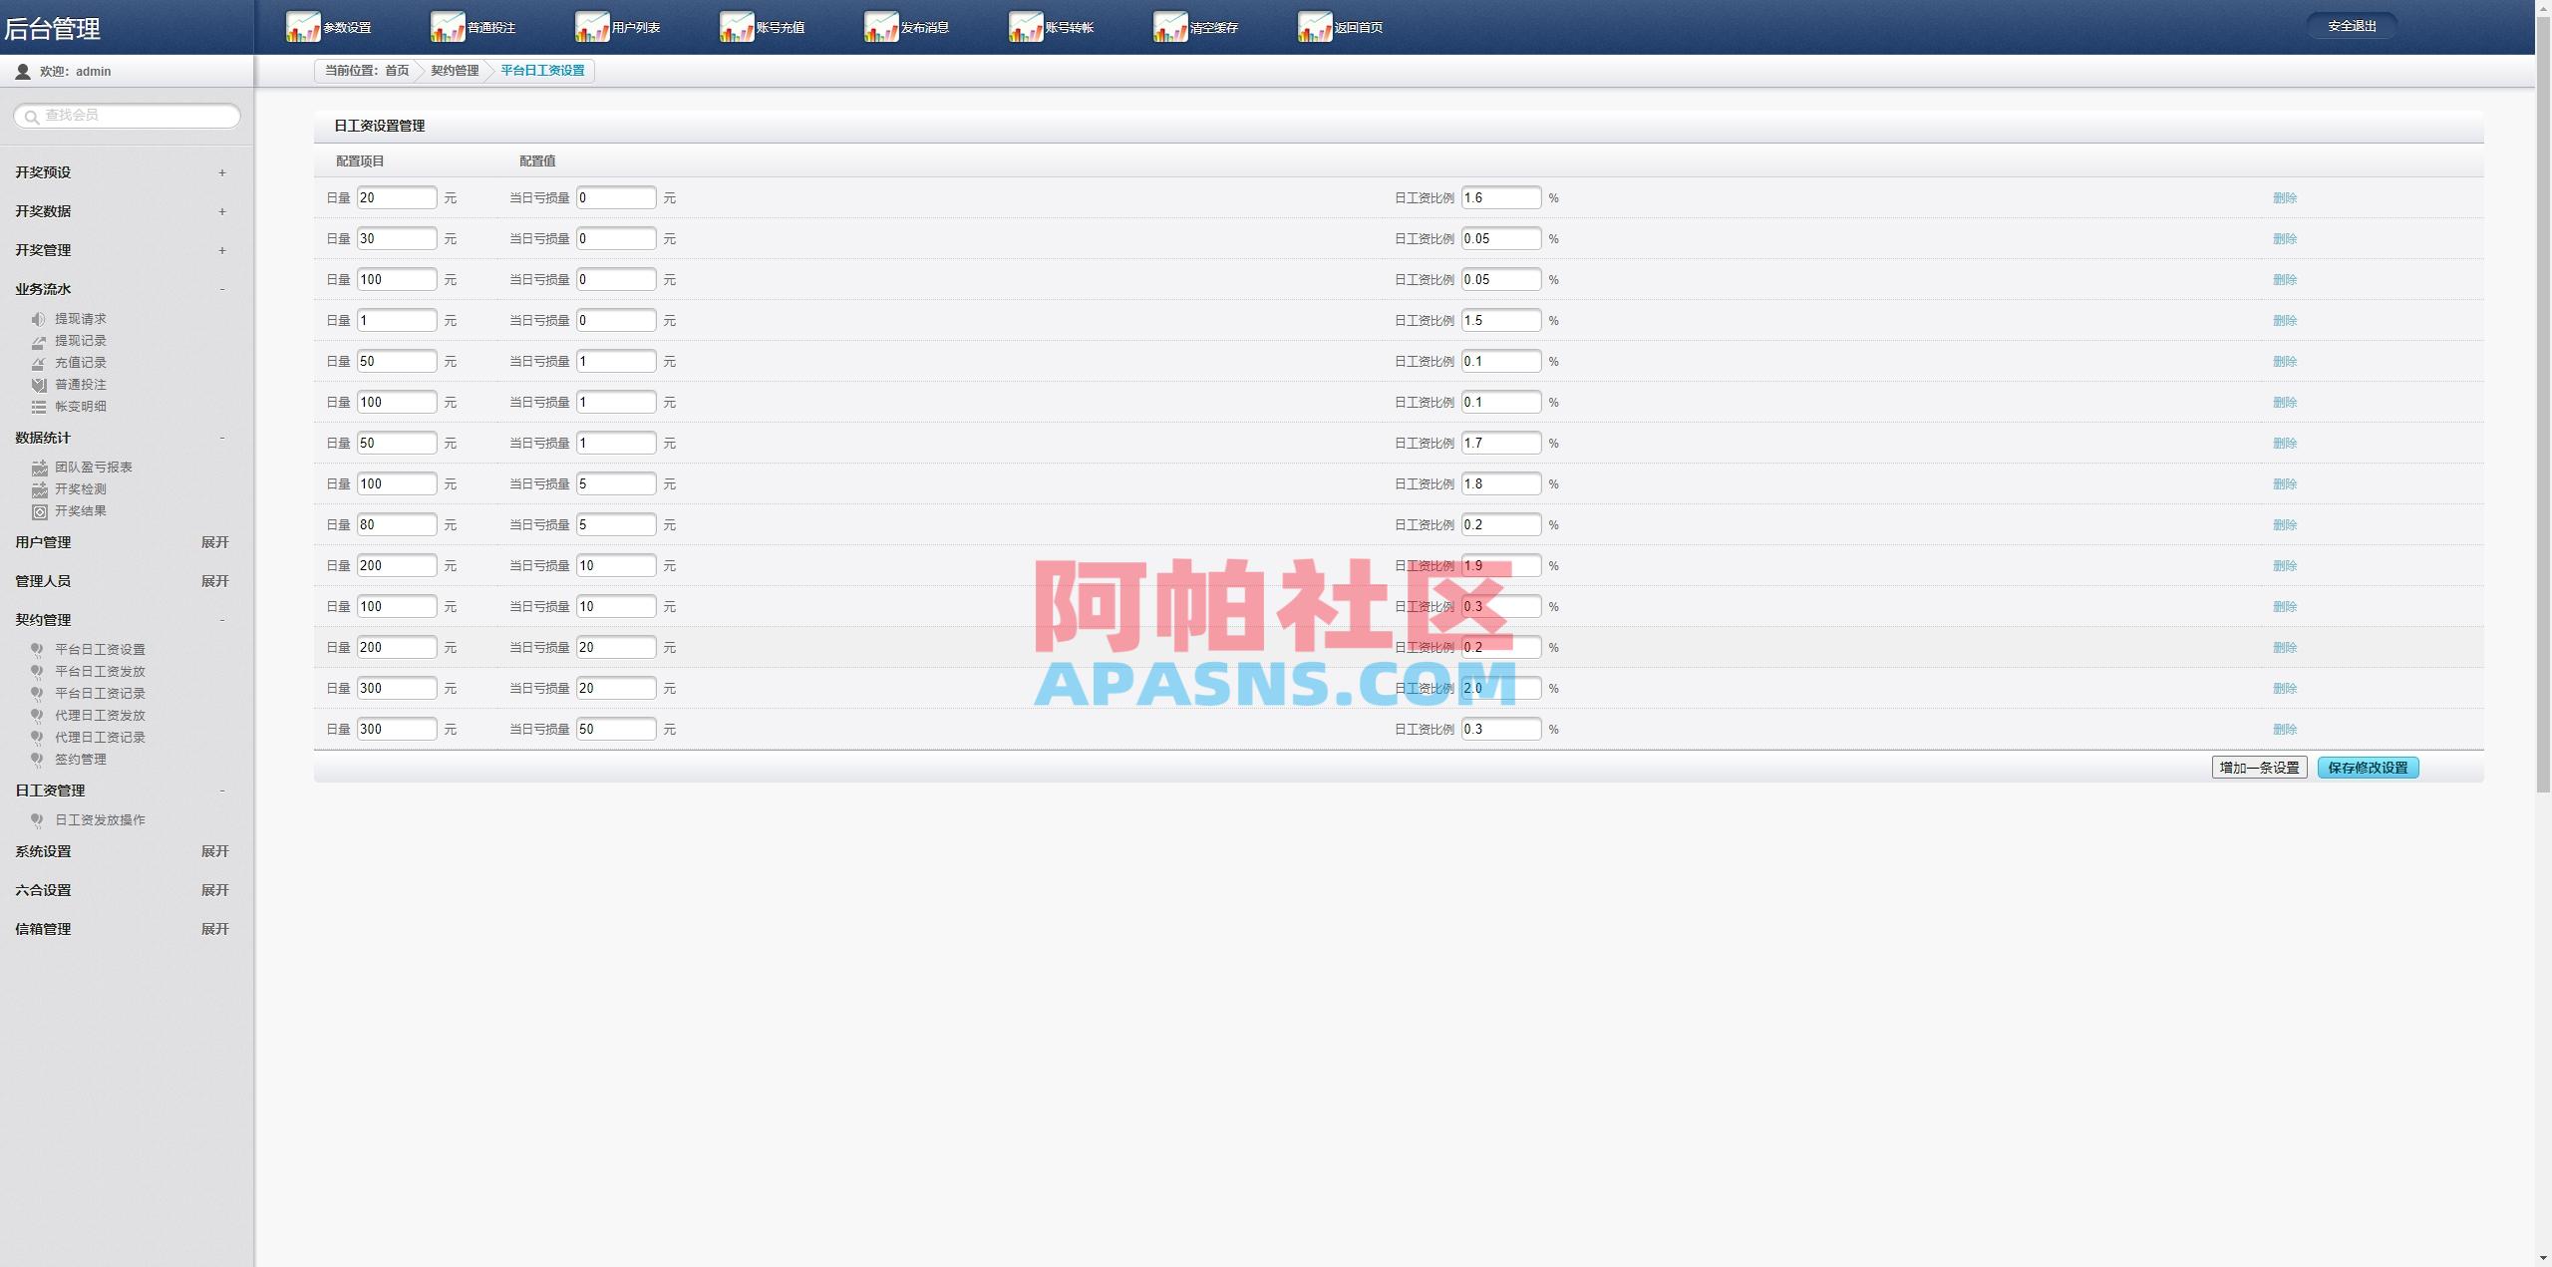2552x1267 pixels.
Task: Expand the 用户管理 section with 展开
Action: (214, 542)
